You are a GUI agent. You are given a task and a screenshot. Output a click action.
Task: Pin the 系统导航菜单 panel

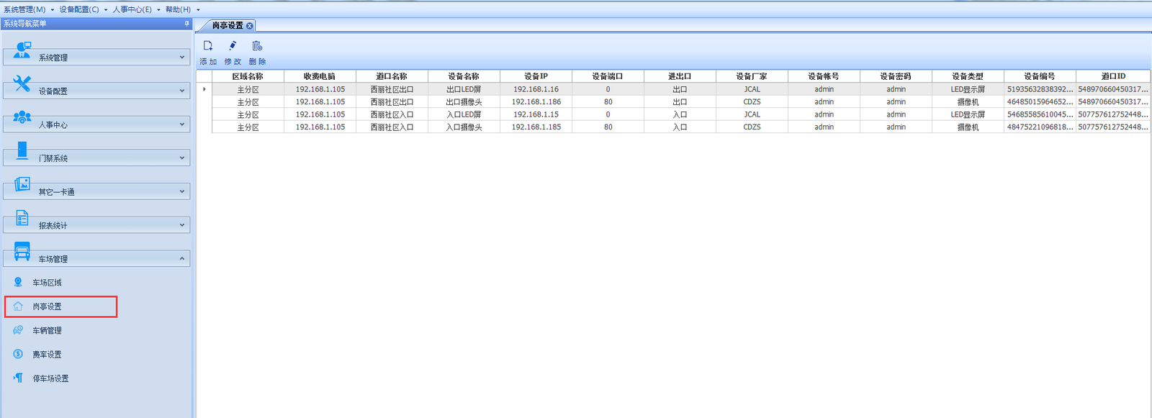[186, 24]
